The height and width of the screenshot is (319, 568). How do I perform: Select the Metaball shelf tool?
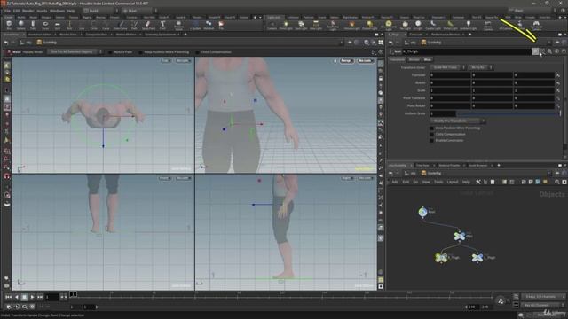[x=209, y=25]
